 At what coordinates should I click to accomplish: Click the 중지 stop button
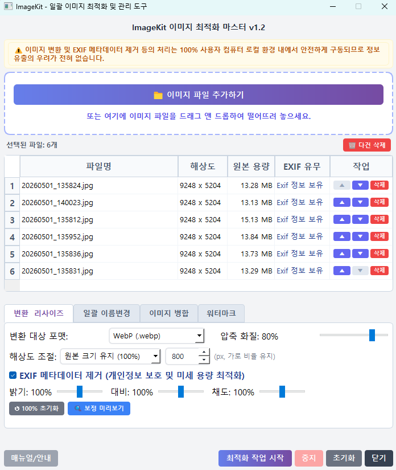[308, 458]
